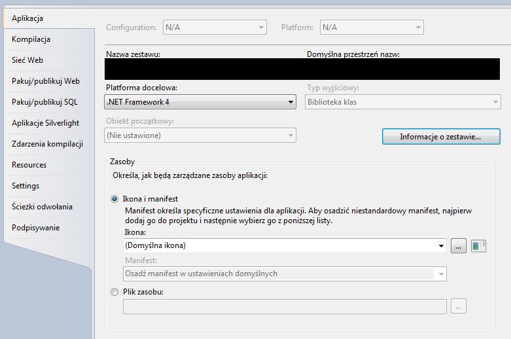Click the Plik zasobu text field

pyautogui.click(x=285, y=306)
